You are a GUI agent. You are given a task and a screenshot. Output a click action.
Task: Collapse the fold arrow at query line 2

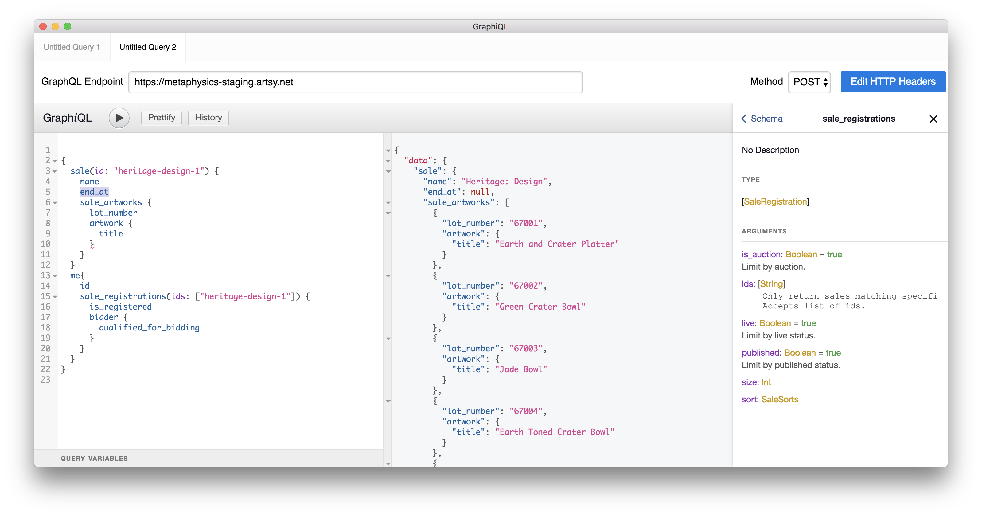click(x=55, y=161)
